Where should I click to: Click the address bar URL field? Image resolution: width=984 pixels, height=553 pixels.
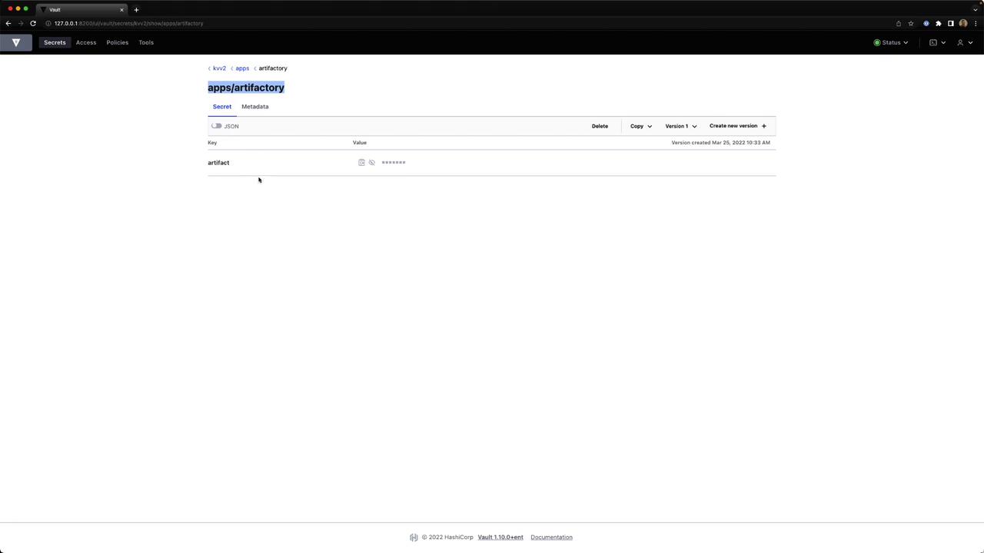(x=469, y=23)
